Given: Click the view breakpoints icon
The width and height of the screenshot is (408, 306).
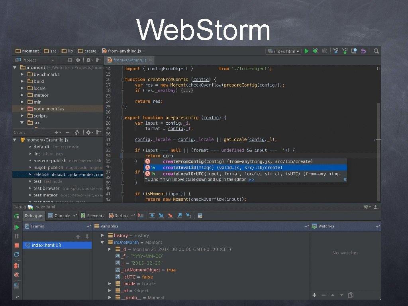Looking at the screenshot, I should (16, 266).
